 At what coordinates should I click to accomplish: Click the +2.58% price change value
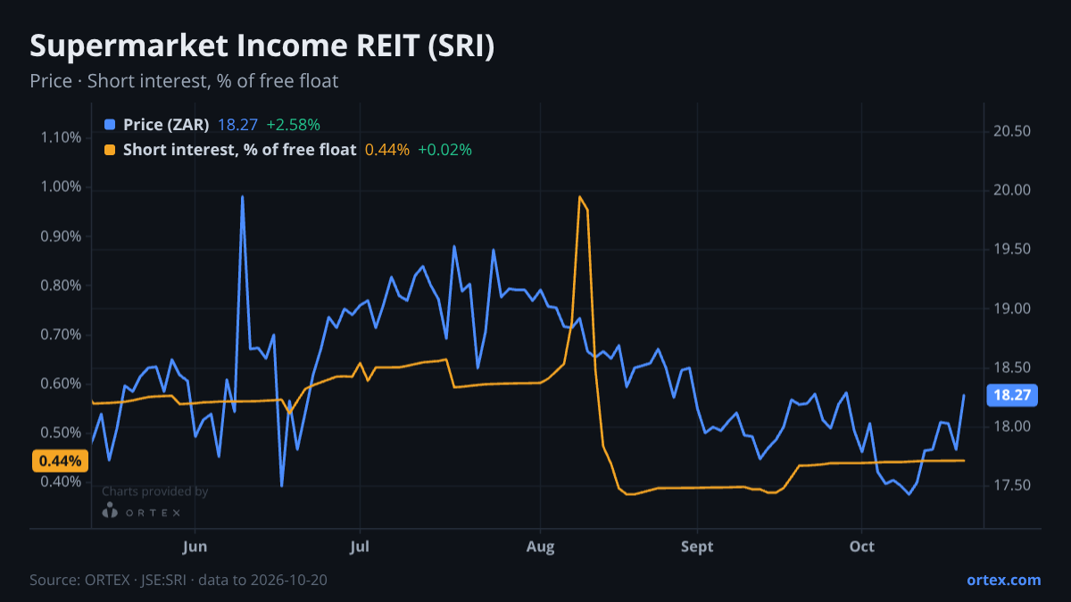(x=293, y=125)
